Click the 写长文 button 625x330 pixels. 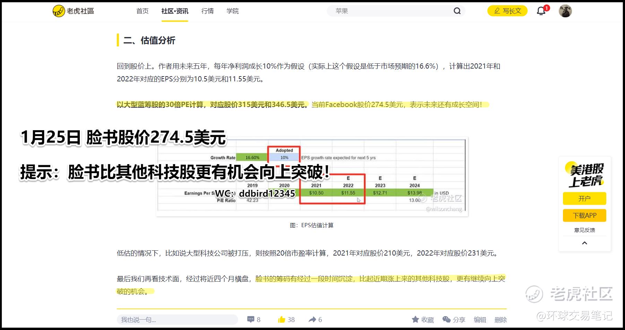pos(507,11)
